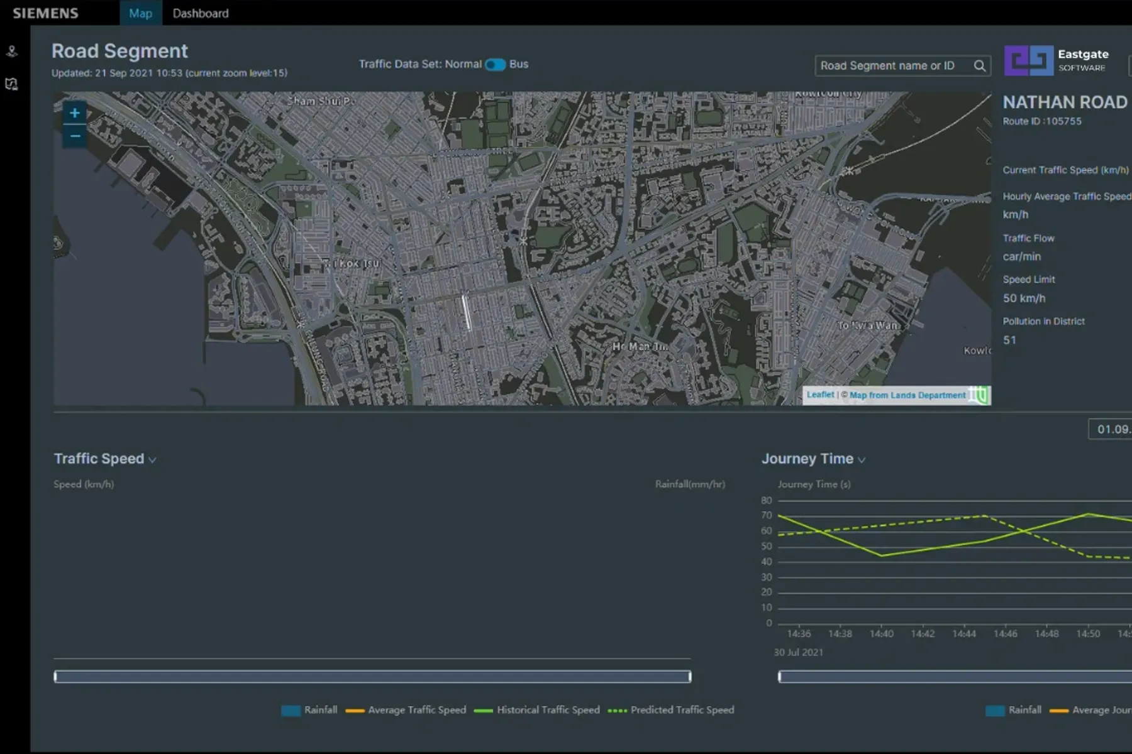The height and width of the screenshot is (754, 1132).
Task: Click the marker icon near Kai Tak on map
Action: click(850, 171)
